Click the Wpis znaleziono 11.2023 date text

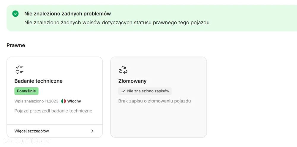(x=36, y=101)
